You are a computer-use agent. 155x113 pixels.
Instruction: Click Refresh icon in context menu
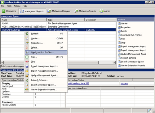click(x=27, y=34)
